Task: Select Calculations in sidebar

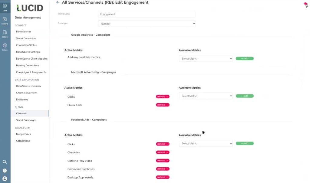Action: (x=23, y=141)
